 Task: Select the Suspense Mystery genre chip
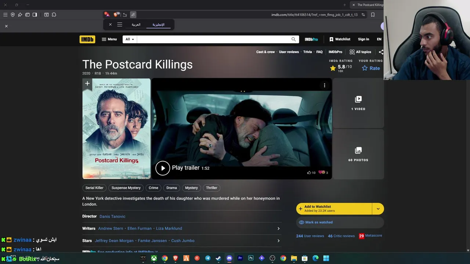(126, 188)
